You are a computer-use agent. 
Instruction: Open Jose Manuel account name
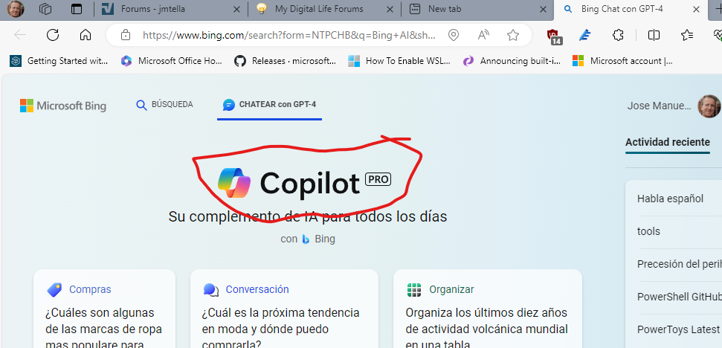(659, 106)
